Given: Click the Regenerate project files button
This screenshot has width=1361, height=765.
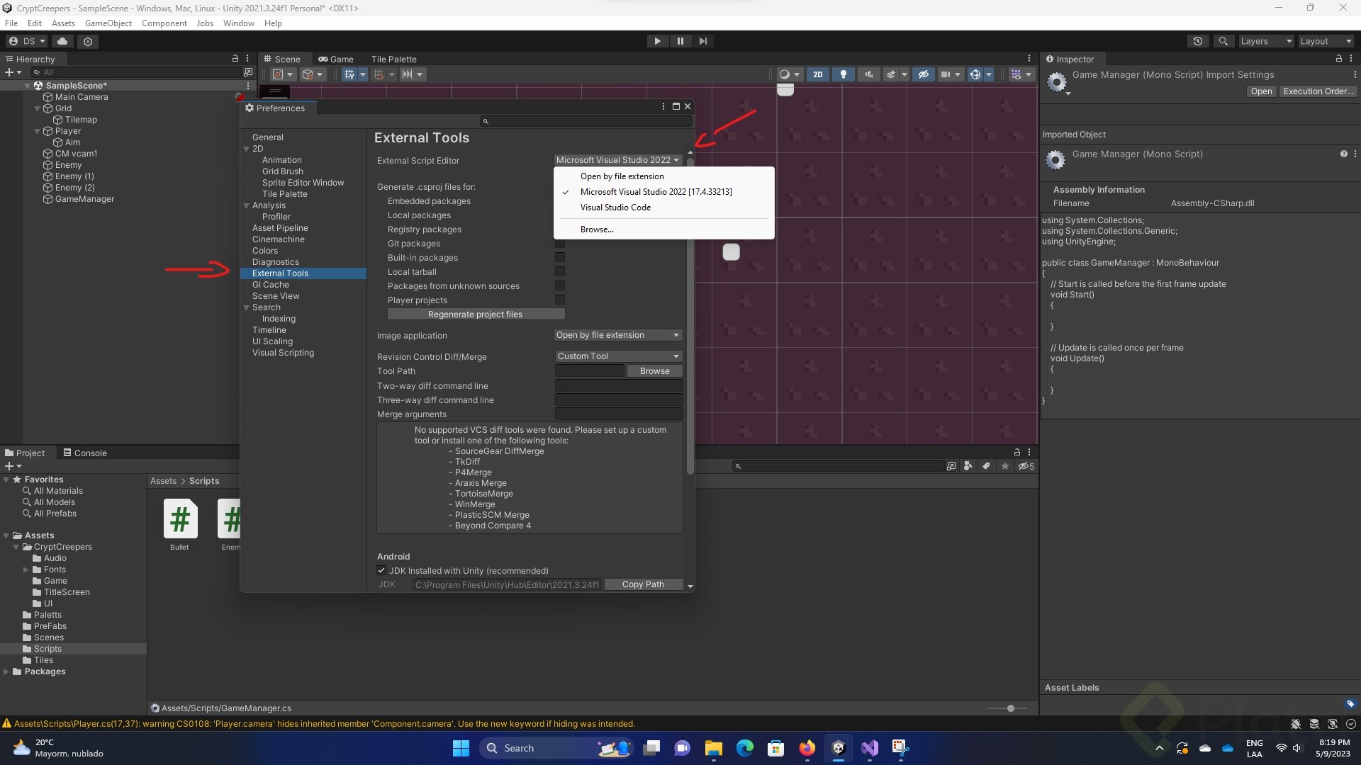Looking at the screenshot, I should [476, 314].
